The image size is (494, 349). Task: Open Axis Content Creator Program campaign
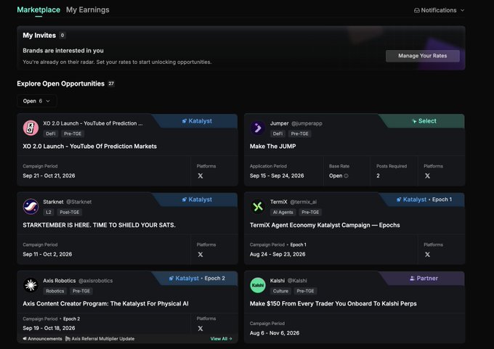click(105, 304)
